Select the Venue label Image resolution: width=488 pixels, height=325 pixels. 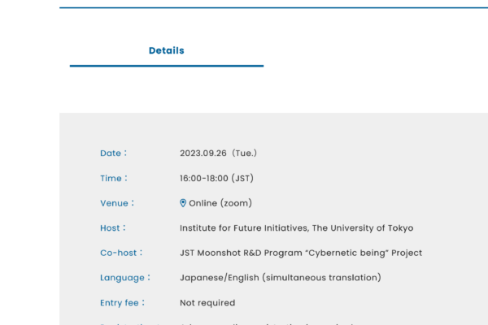(117, 203)
